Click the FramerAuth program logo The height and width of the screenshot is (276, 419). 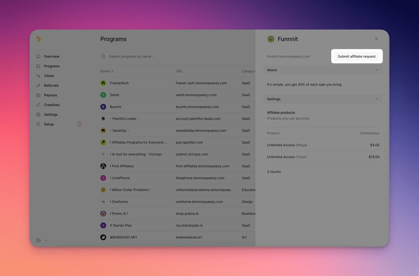[x=103, y=83]
